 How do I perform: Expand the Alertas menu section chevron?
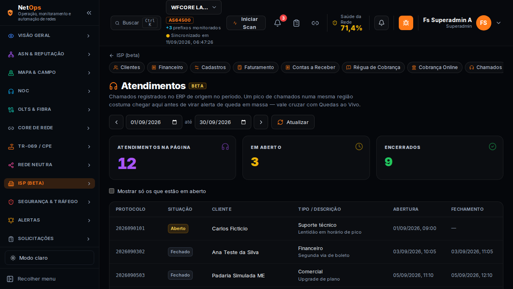click(x=89, y=220)
